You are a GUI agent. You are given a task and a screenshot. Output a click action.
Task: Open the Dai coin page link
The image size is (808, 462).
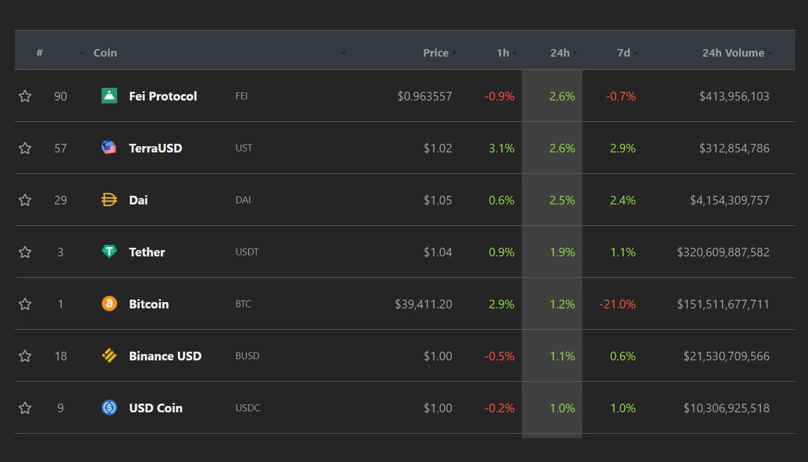click(139, 200)
